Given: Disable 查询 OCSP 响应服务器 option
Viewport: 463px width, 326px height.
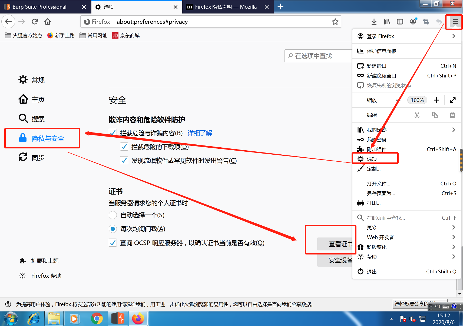Looking at the screenshot, I should pyautogui.click(x=113, y=243).
